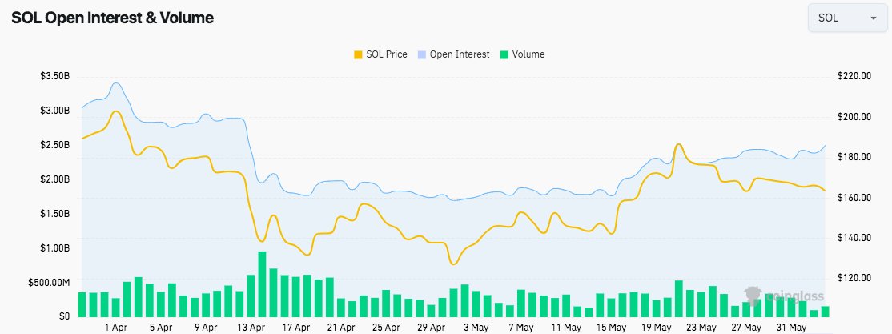
Task: Click the $3.50B left axis label
Action: click(54, 76)
